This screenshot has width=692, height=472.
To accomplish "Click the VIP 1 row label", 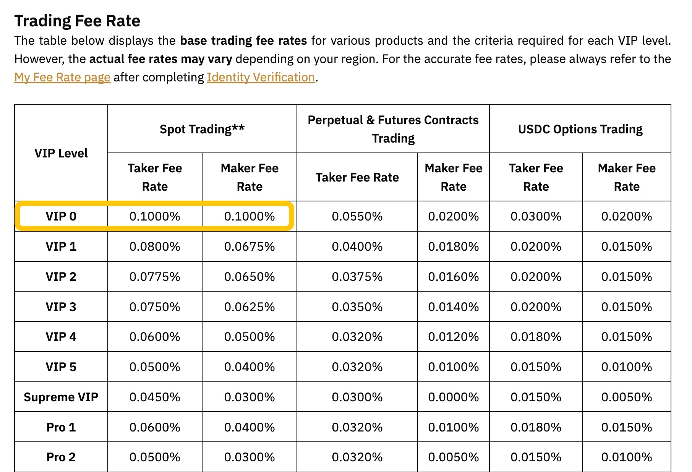I will [x=61, y=247].
